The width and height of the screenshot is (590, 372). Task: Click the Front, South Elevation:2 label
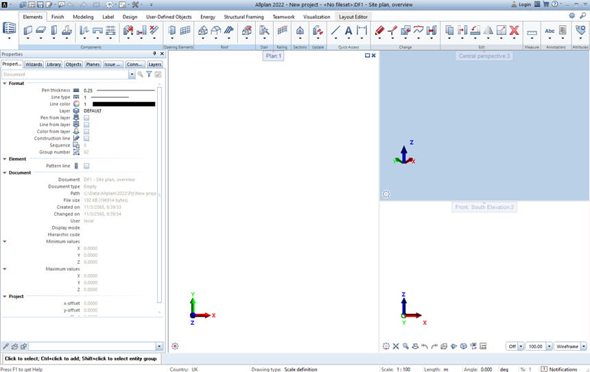point(484,207)
